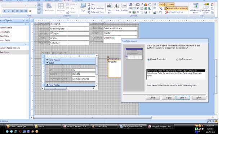Image resolution: width=226 pixels, height=141 pixels.
Task: Apply underline formatting in Font group
Action: pos(13,11)
